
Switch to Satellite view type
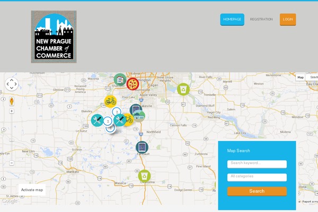[x=312, y=77]
